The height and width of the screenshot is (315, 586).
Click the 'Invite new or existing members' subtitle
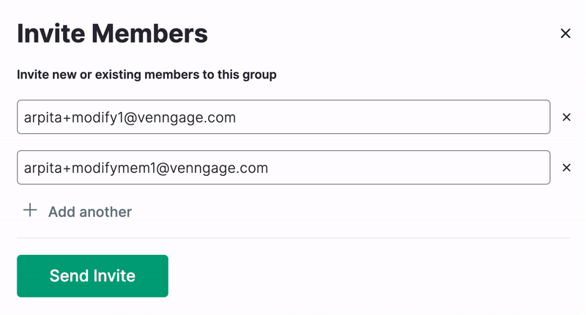pos(146,75)
